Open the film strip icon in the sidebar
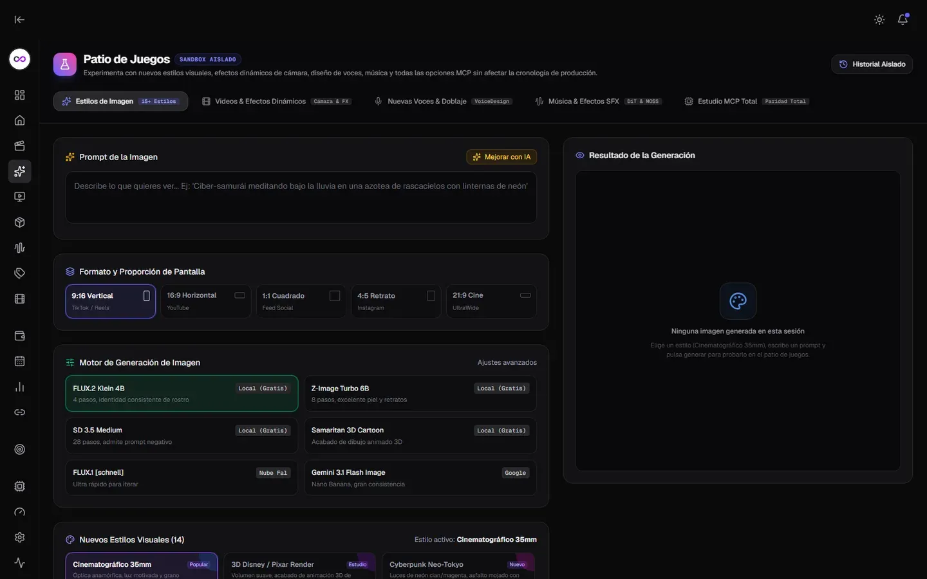Screen dimensions: 927x579 (x=20, y=299)
